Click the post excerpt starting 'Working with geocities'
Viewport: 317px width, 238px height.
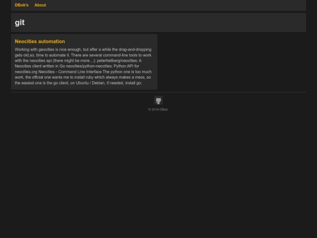click(83, 66)
